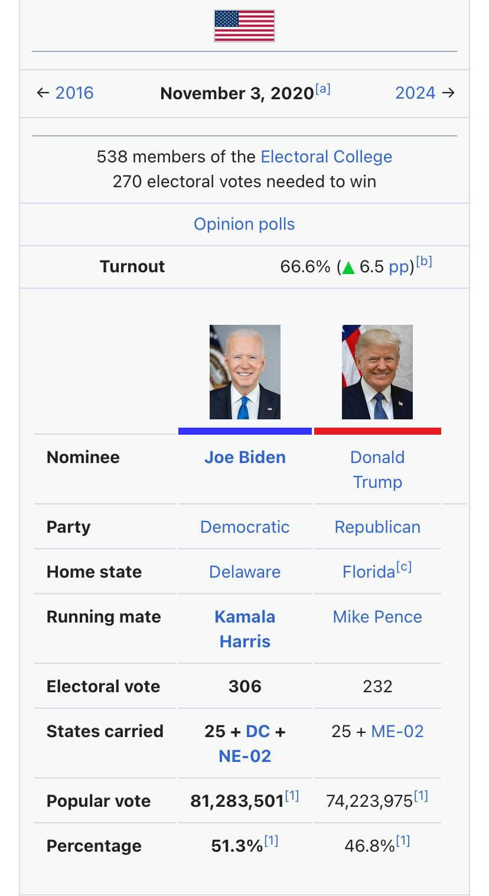Open the Delaware home state link
Screen dimensions: 489x896
point(245,572)
